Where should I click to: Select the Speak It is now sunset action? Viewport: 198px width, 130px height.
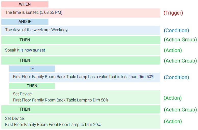tap(81, 50)
